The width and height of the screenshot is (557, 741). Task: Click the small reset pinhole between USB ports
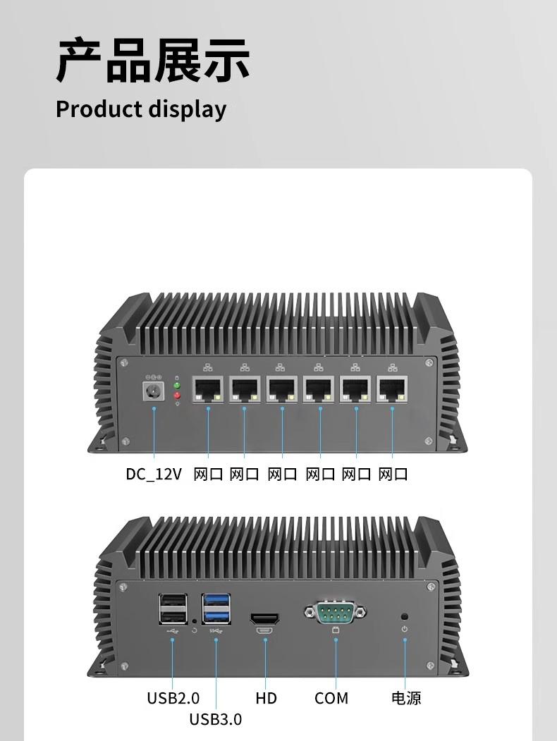(x=195, y=621)
